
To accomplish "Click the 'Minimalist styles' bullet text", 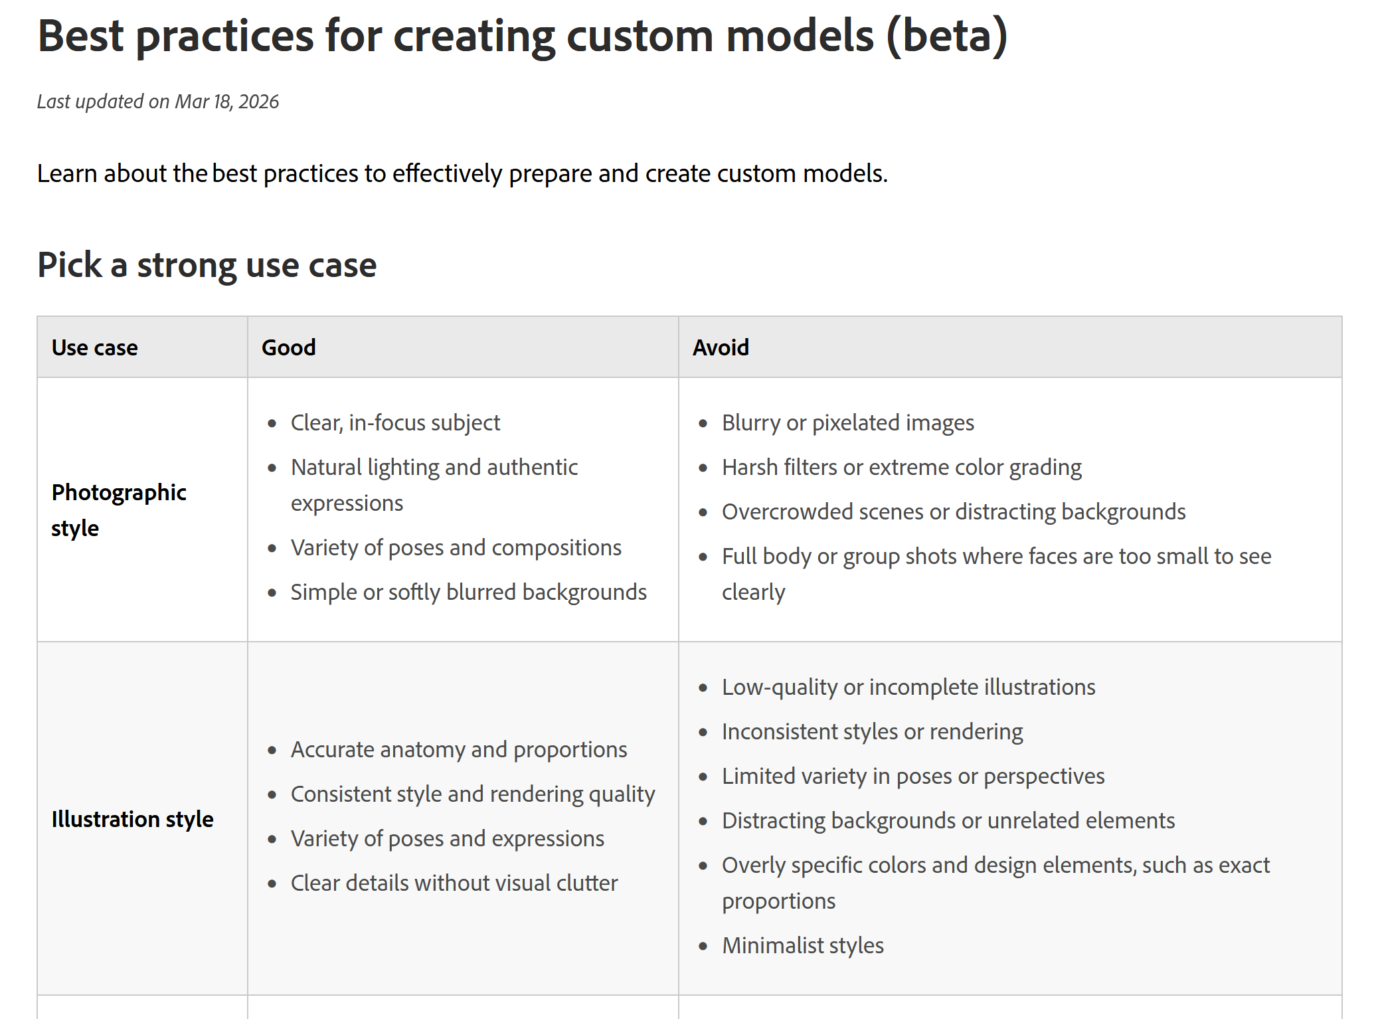I will pos(802,945).
